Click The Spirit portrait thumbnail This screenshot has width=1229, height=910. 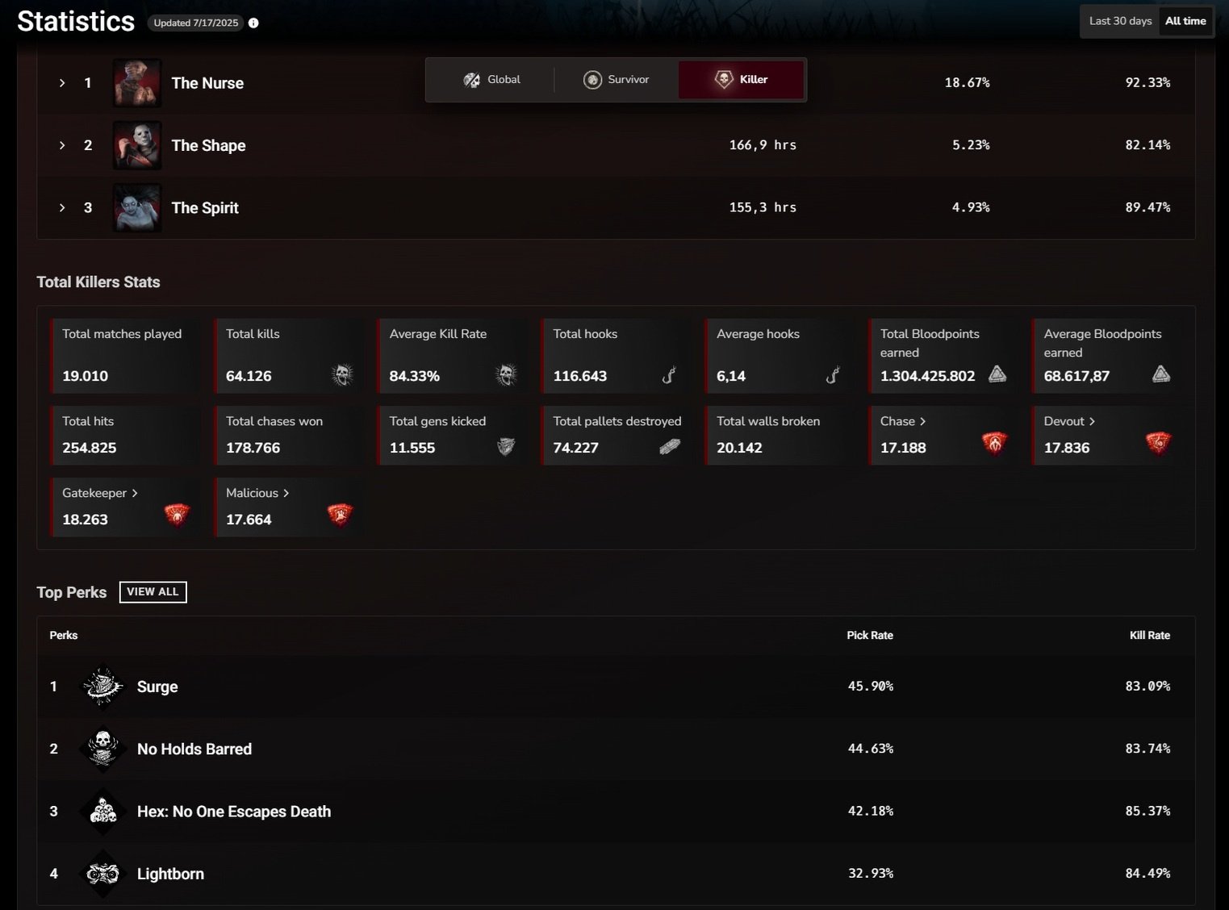(x=137, y=208)
